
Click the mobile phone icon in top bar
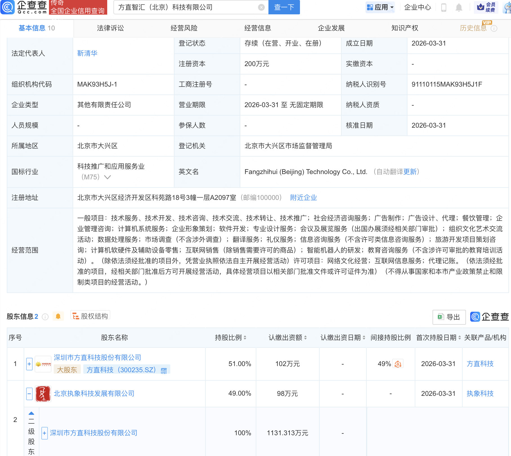[443, 8]
